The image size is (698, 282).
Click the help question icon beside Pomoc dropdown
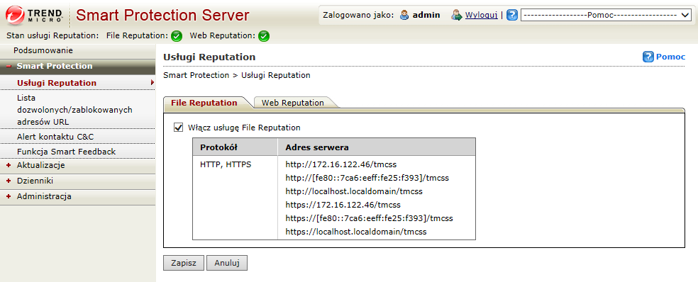click(512, 15)
